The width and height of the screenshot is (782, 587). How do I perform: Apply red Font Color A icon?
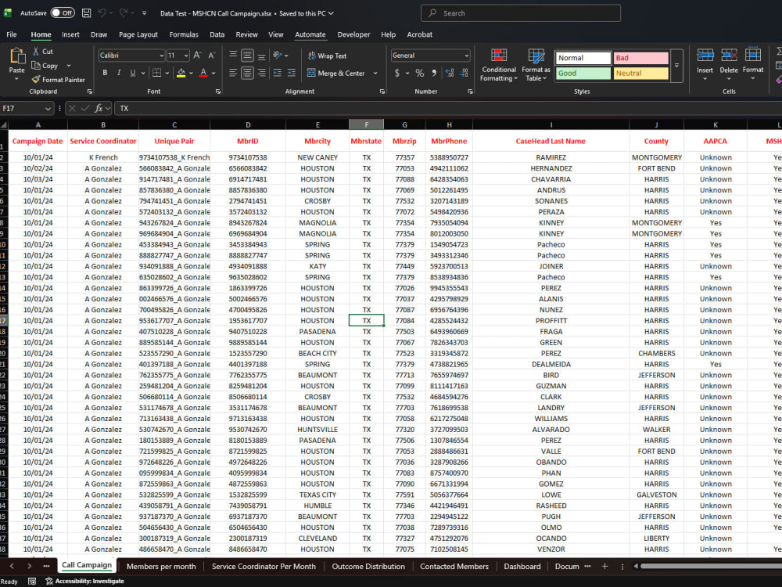203,73
